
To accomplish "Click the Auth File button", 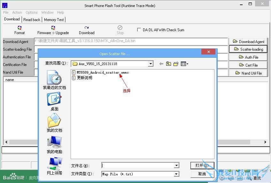I will click(248, 57).
